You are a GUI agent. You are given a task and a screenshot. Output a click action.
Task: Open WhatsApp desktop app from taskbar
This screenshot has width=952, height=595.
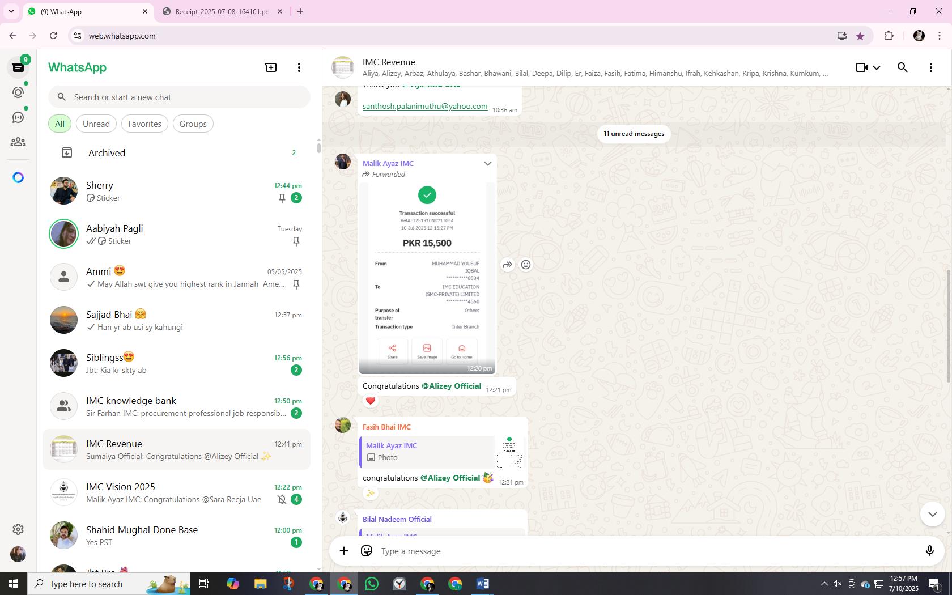pos(372,584)
